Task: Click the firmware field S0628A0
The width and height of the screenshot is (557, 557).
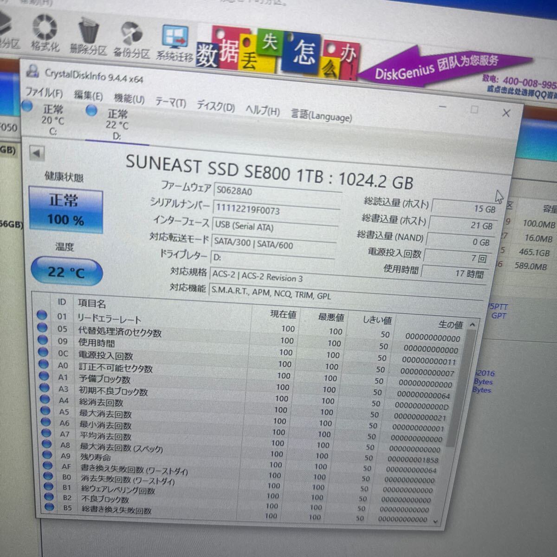Action: pyautogui.click(x=277, y=193)
